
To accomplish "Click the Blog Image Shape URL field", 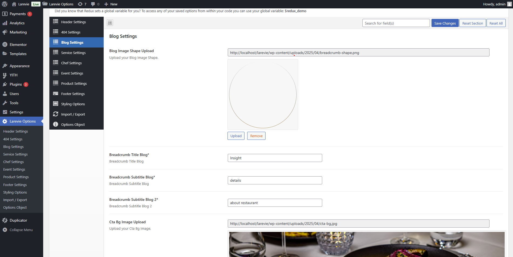I will coord(358,52).
